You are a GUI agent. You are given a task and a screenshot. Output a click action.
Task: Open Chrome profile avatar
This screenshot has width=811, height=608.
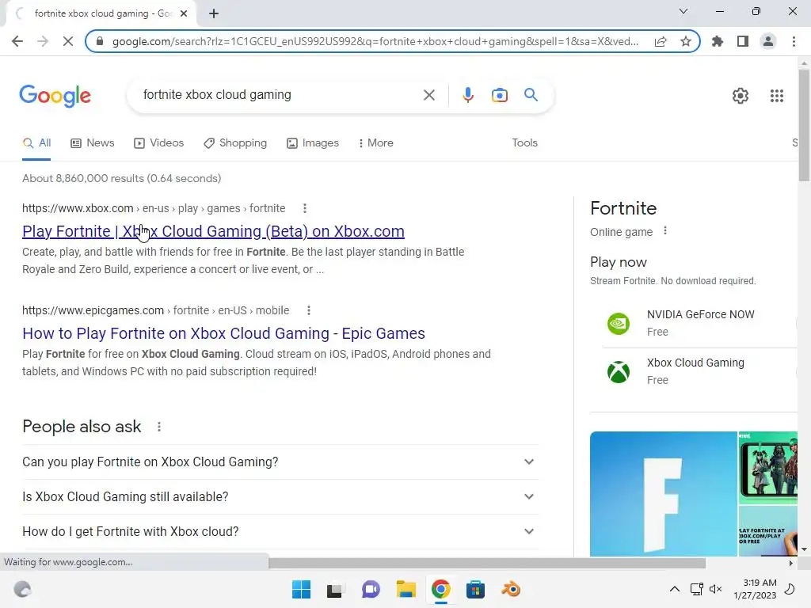(768, 41)
